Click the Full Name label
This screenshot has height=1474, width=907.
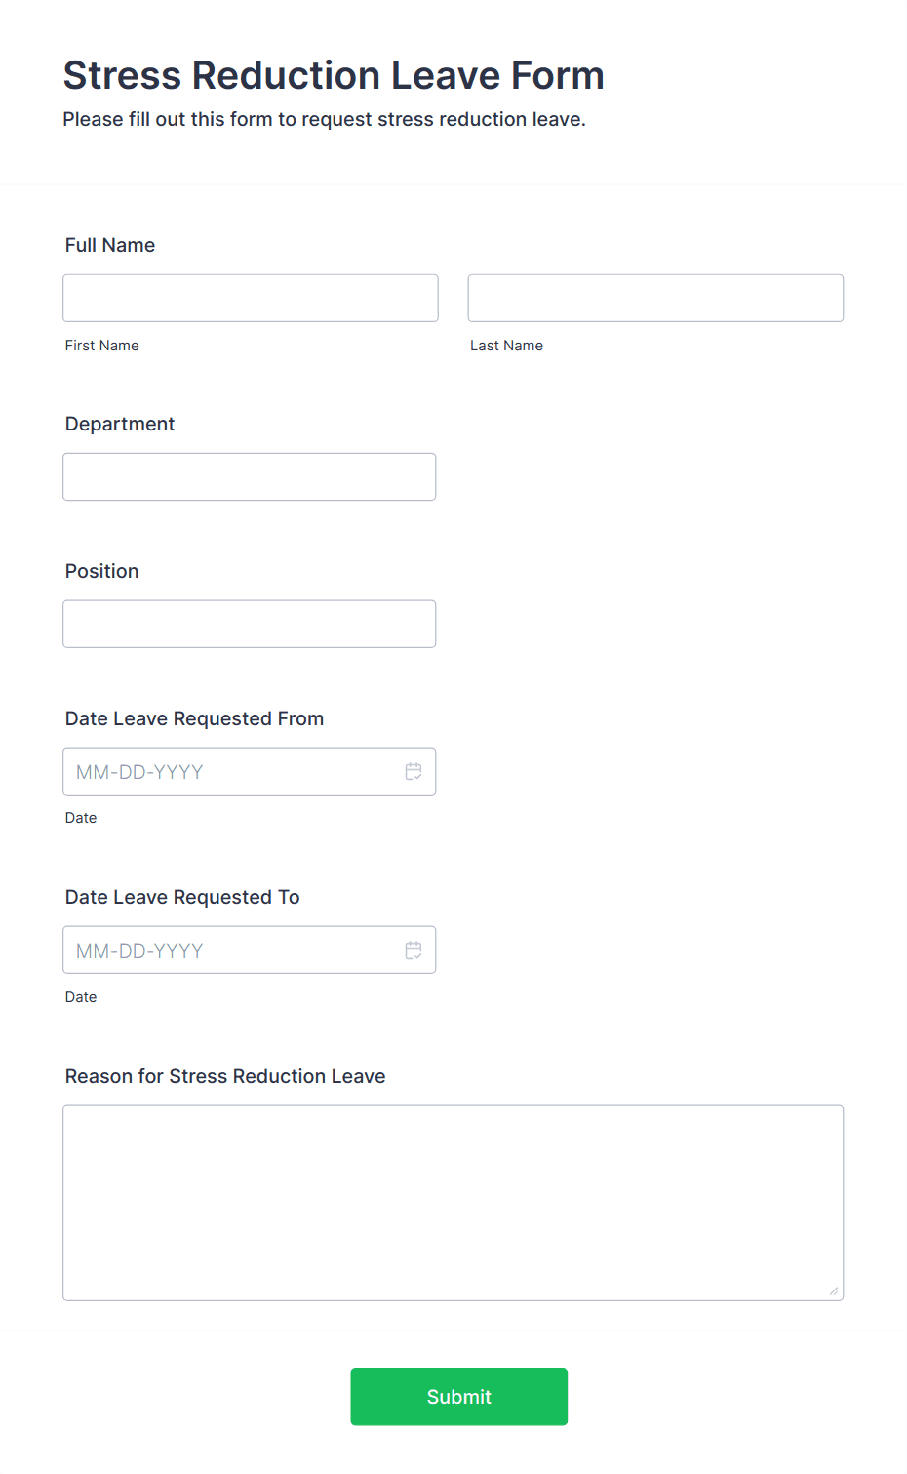point(110,245)
